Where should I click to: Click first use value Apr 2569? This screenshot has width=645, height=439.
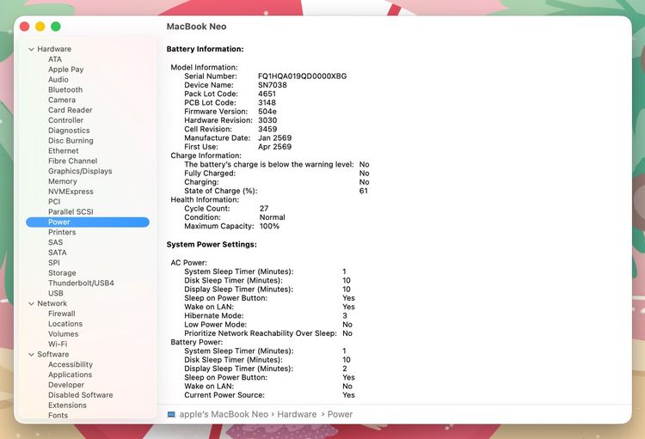click(x=275, y=147)
